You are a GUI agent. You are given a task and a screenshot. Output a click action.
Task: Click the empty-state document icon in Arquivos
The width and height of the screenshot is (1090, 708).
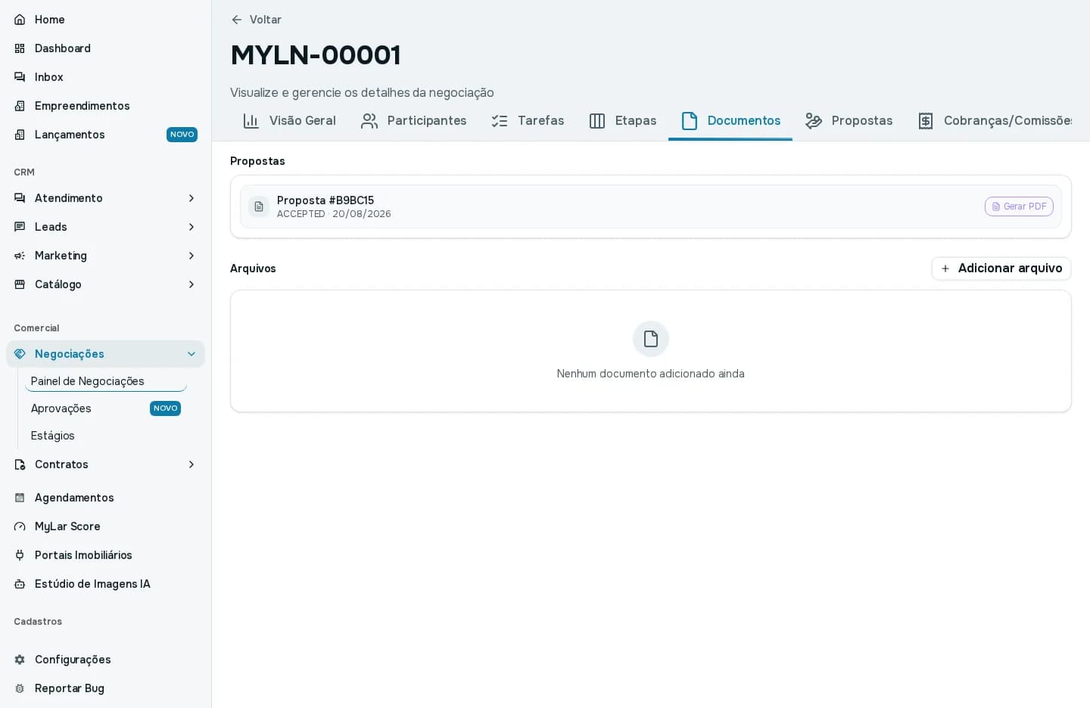tap(651, 339)
